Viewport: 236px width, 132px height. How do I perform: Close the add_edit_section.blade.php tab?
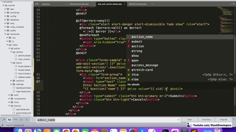pos(124,4)
